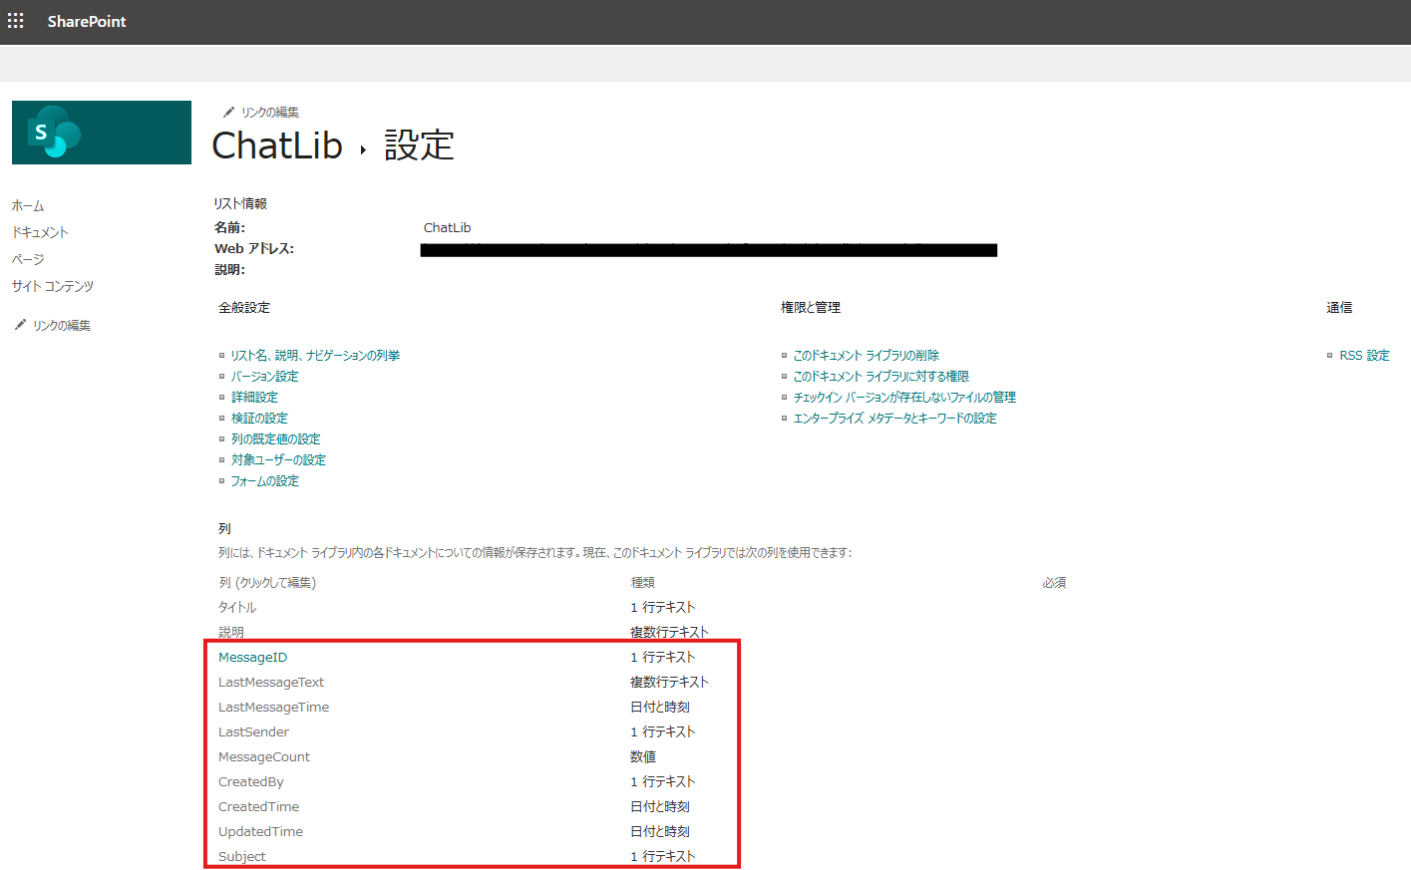This screenshot has width=1411, height=870.
Task: Edit the LastMessageText column
Action: point(271,683)
